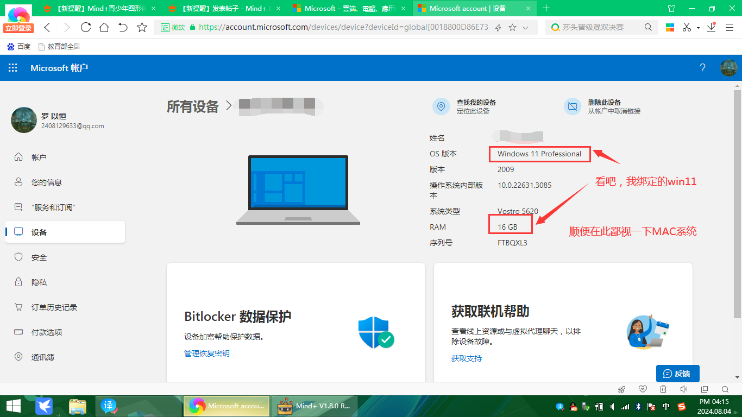This screenshot has height=417, width=742.
Task: Click the 管理恢复密钥 link
Action: (x=207, y=353)
